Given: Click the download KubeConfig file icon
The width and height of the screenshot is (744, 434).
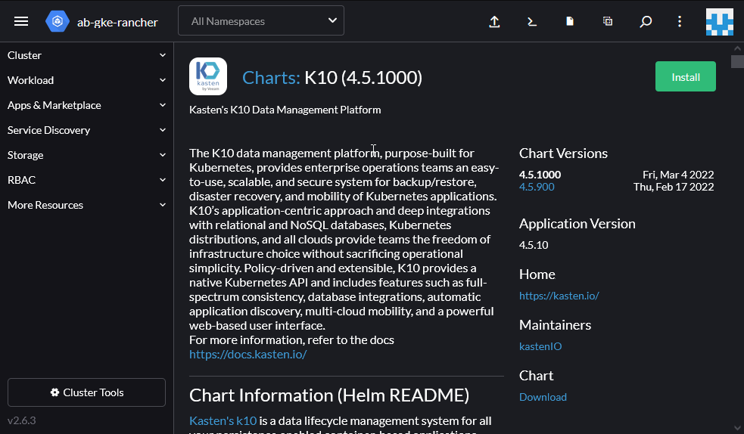Looking at the screenshot, I should coord(570,21).
